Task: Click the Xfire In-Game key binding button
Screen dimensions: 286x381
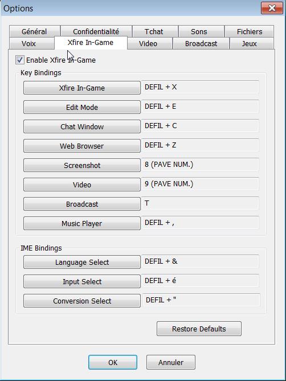Action: pos(82,88)
